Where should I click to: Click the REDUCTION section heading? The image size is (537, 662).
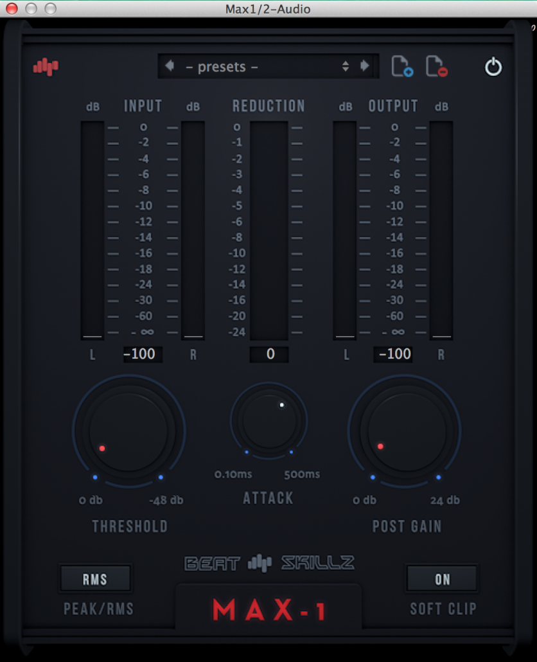[268, 105]
